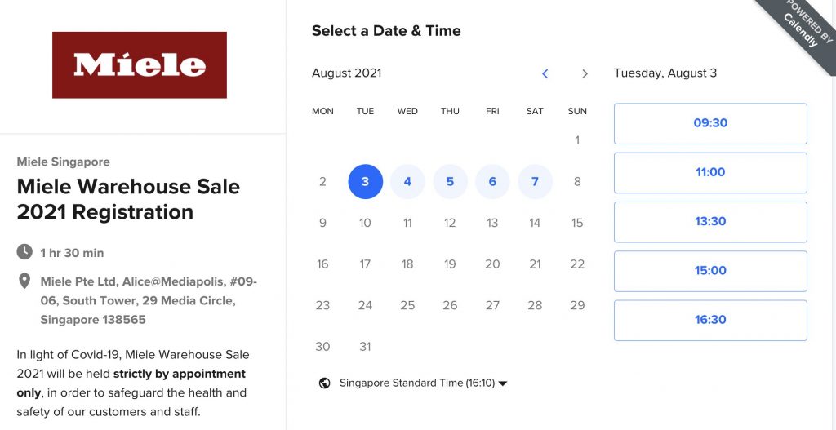Choose August 4 on the calendar

(x=407, y=182)
